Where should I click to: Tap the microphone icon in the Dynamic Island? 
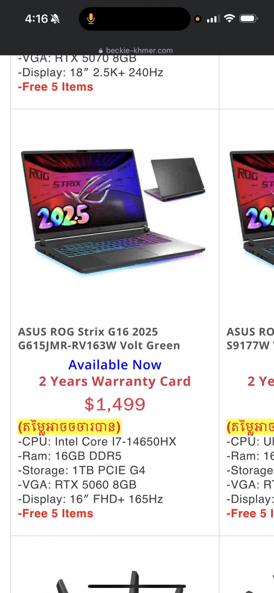91,19
